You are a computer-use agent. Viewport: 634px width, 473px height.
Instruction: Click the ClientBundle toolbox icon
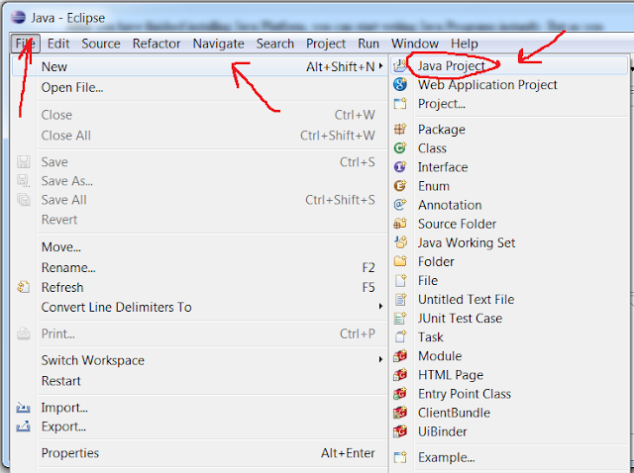click(x=400, y=413)
